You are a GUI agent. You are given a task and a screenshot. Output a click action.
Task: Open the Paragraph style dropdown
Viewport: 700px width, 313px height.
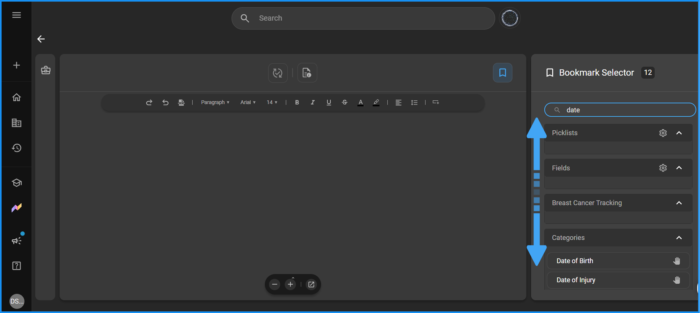click(x=215, y=102)
